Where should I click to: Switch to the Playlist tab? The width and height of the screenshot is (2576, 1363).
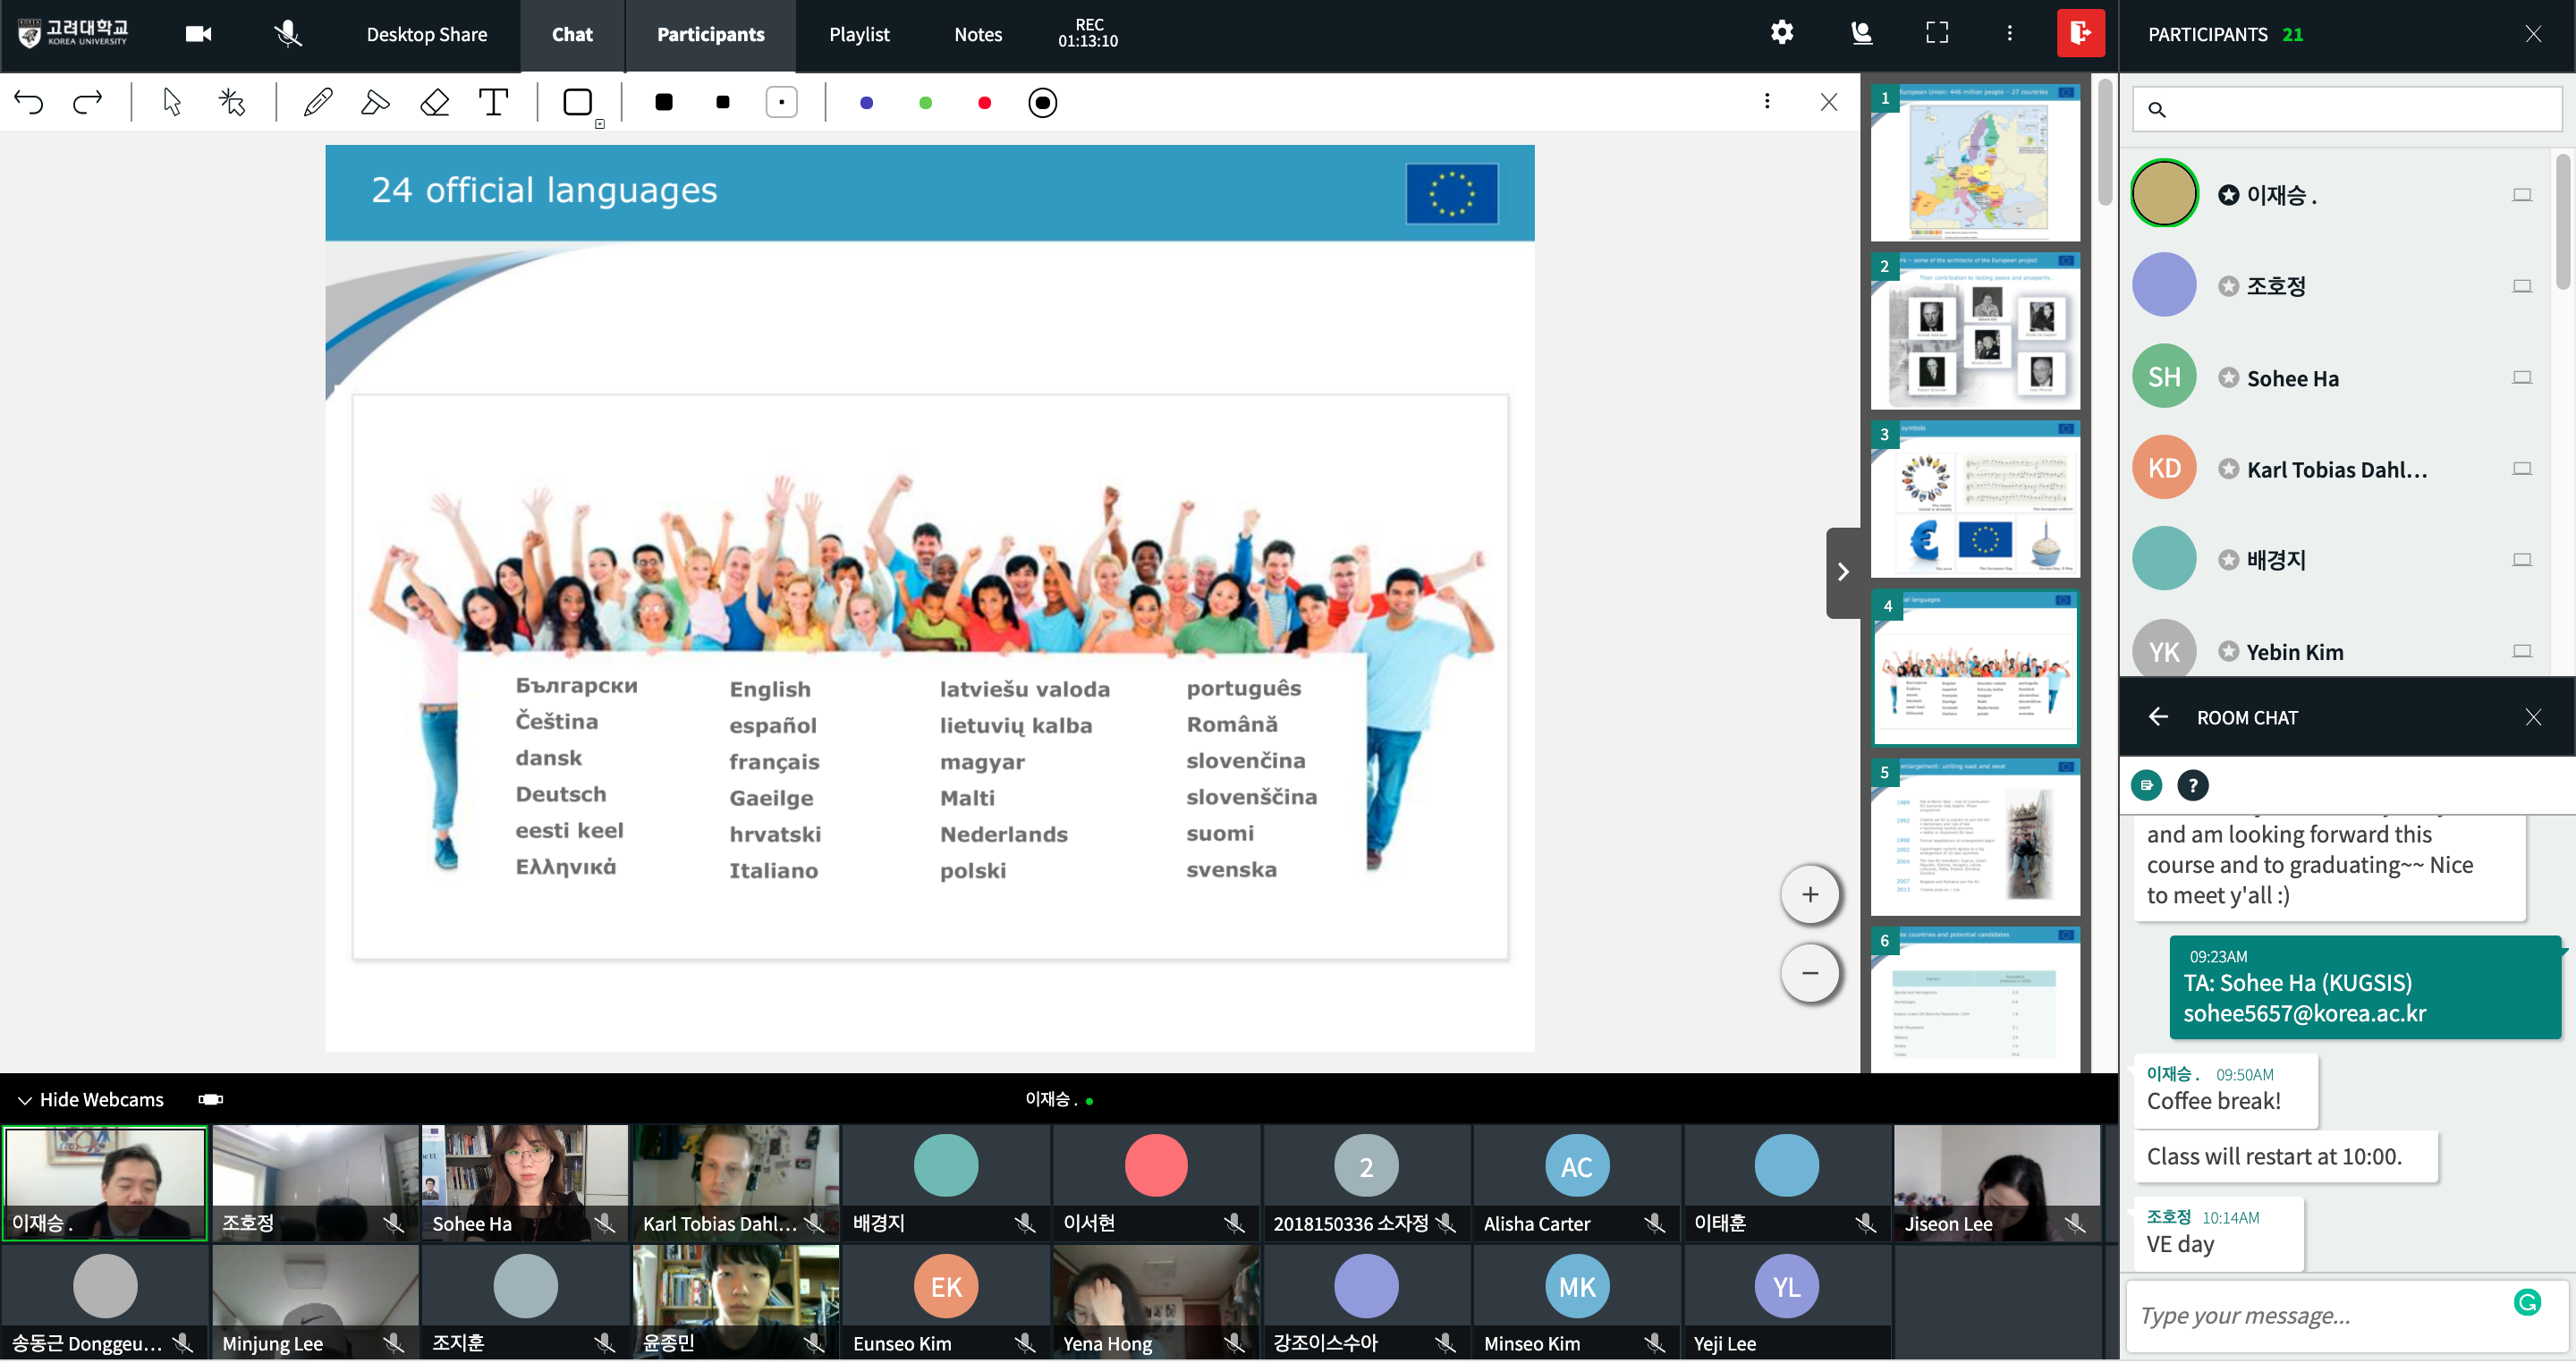pos(858,34)
